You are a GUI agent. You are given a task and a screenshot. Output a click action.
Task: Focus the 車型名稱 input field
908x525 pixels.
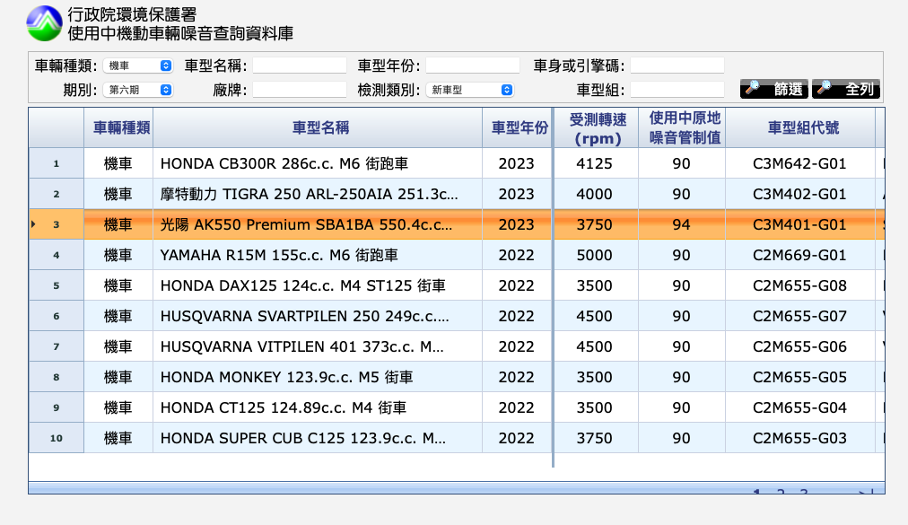pos(300,66)
